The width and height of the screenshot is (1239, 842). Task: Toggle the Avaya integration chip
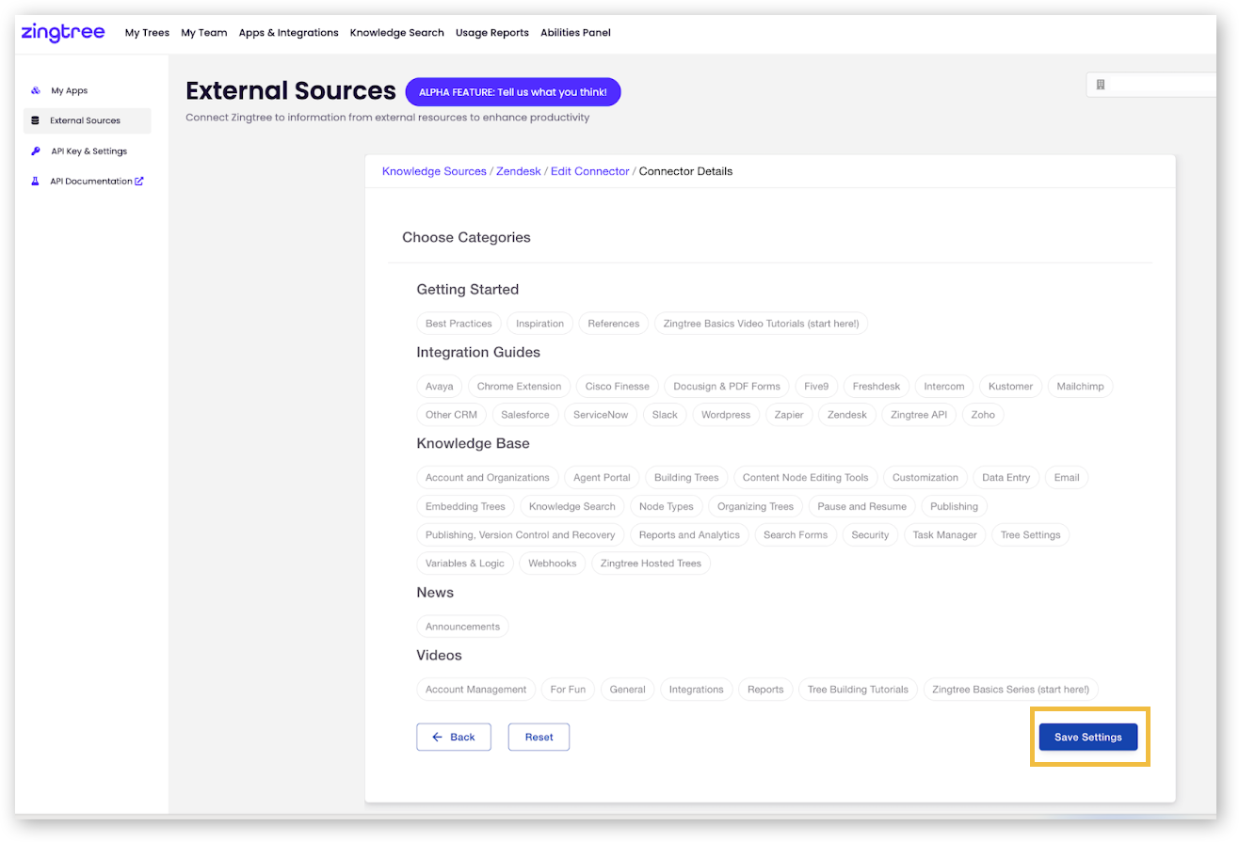[x=439, y=387]
